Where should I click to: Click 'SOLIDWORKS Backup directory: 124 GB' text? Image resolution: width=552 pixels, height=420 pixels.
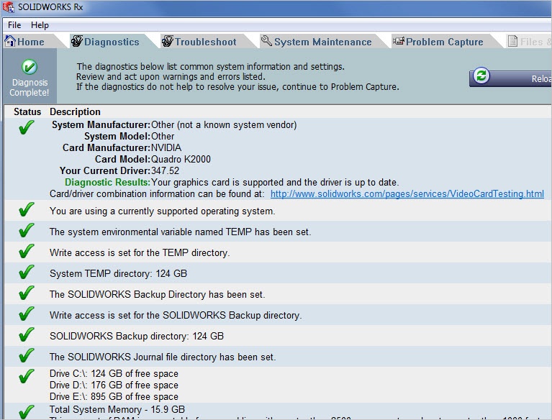[x=137, y=337]
